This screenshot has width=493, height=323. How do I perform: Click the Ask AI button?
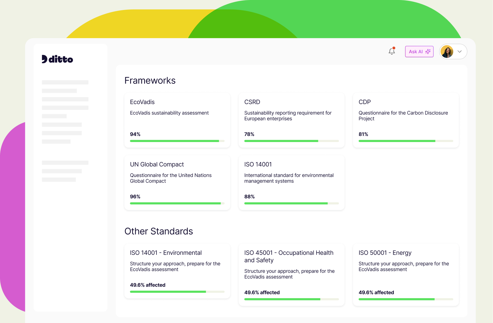click(x=419, y=52)
